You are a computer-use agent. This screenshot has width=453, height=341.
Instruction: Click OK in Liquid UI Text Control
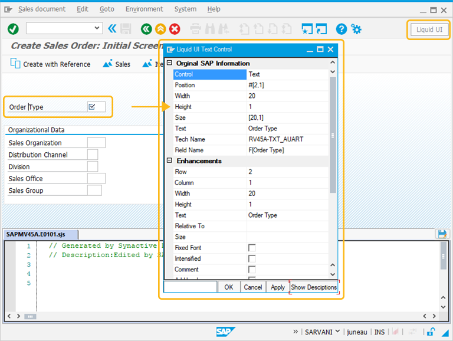(228, 287)
